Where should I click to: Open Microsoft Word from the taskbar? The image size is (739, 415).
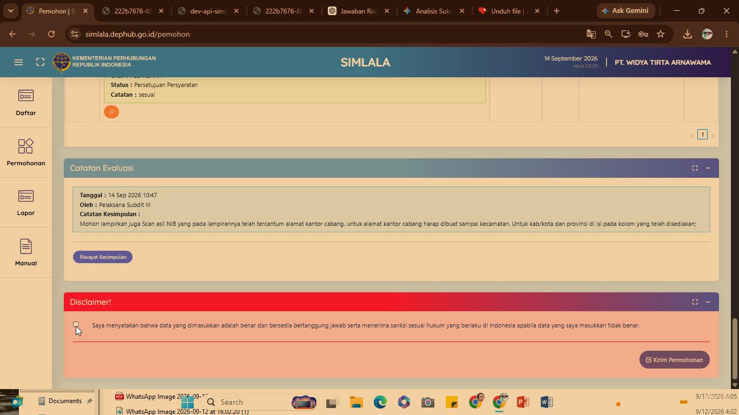pos(546,402)
